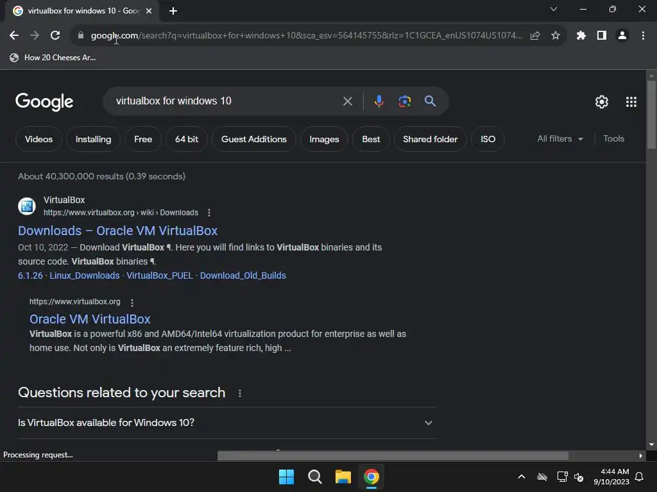The image size is (657, 492).
Task: Open the Windows Start menu
Action: click(x=287, y=477)
